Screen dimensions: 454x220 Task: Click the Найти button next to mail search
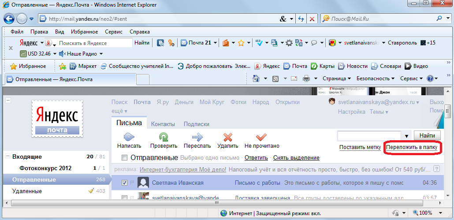(x=428, y=135)
